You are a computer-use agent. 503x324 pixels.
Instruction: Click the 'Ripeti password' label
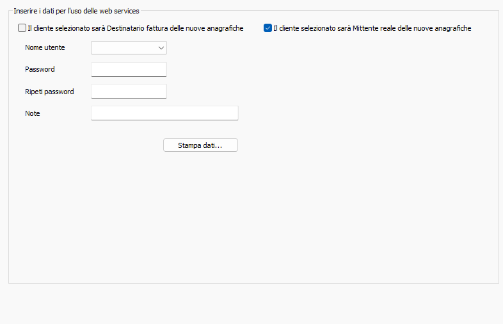(49, 92)
